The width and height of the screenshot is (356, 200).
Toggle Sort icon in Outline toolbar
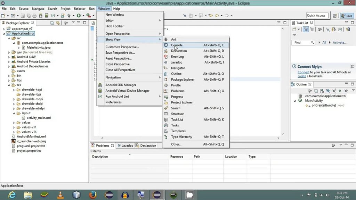point(322,91)
